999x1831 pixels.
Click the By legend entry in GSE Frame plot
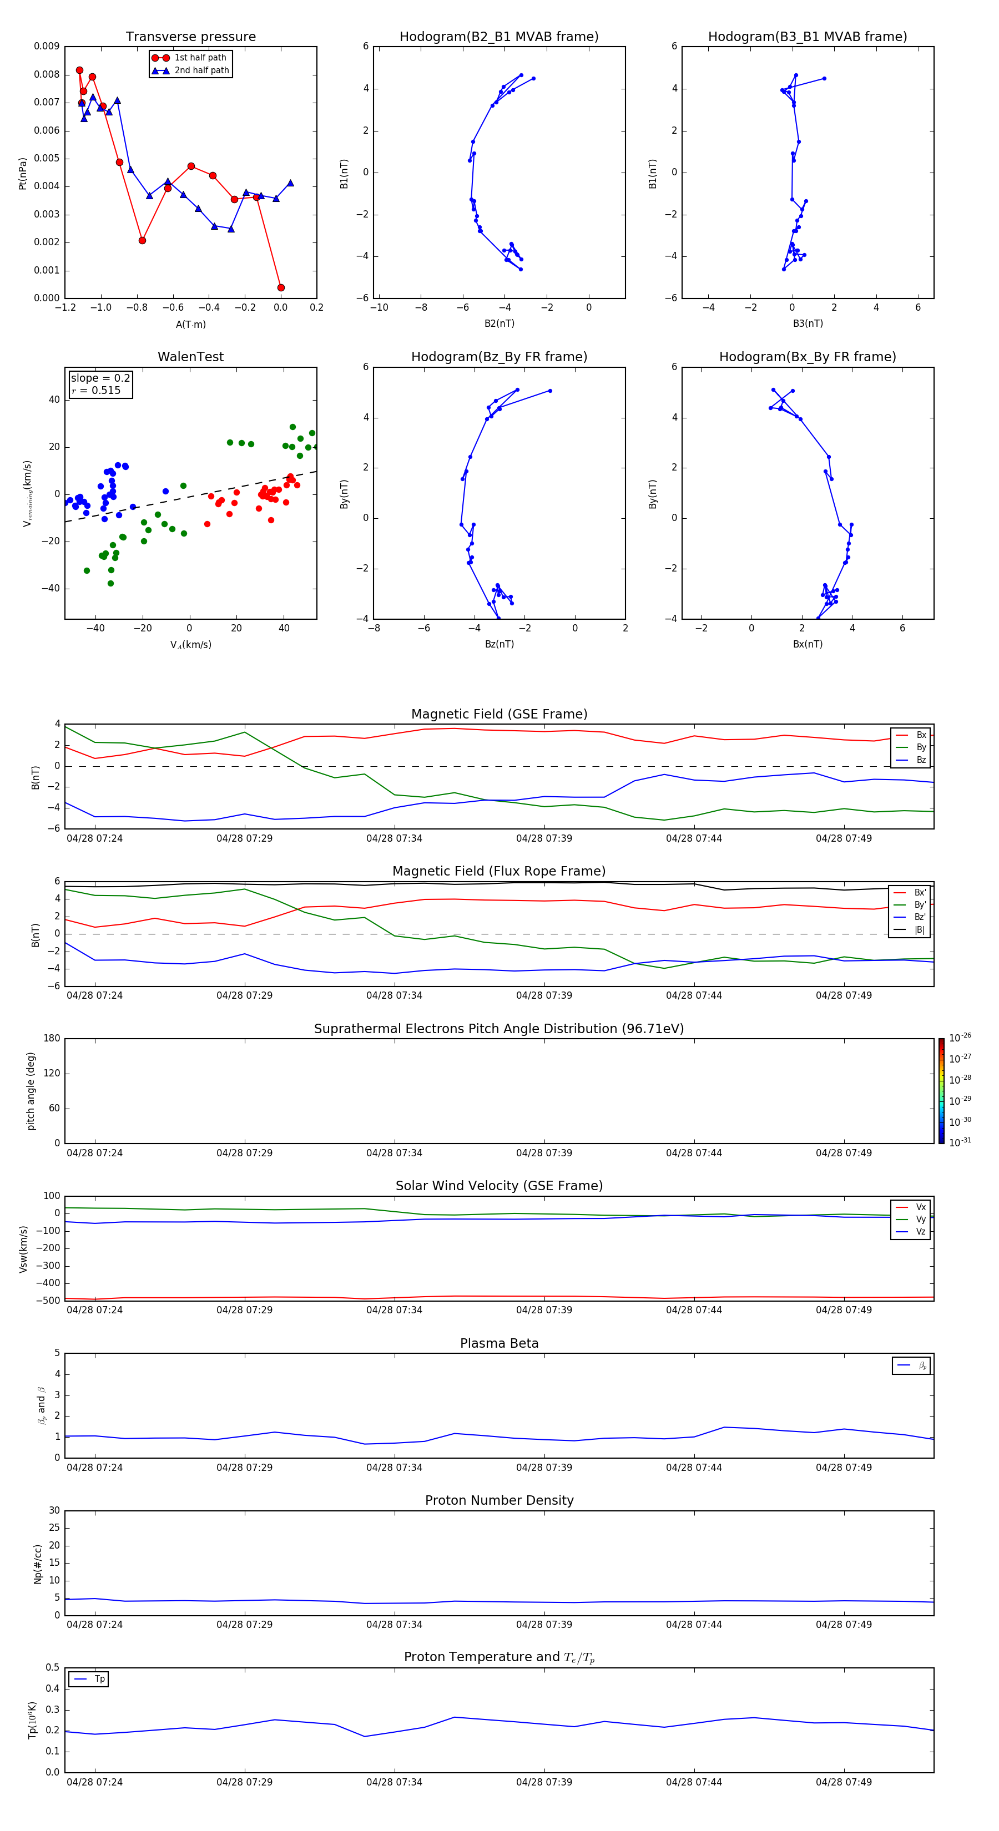[x=911, y=747]
